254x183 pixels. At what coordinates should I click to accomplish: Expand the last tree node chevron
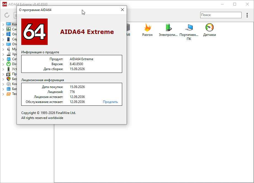[3, 94]
